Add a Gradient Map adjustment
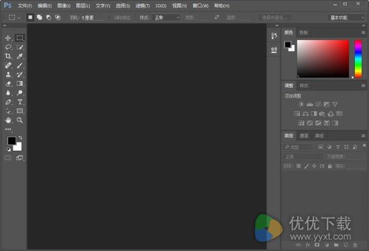The height and width of the screenshot is (251, 369). (x=335, y=123)
